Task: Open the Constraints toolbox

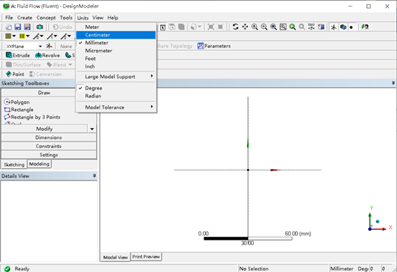Action: [49, 146]
